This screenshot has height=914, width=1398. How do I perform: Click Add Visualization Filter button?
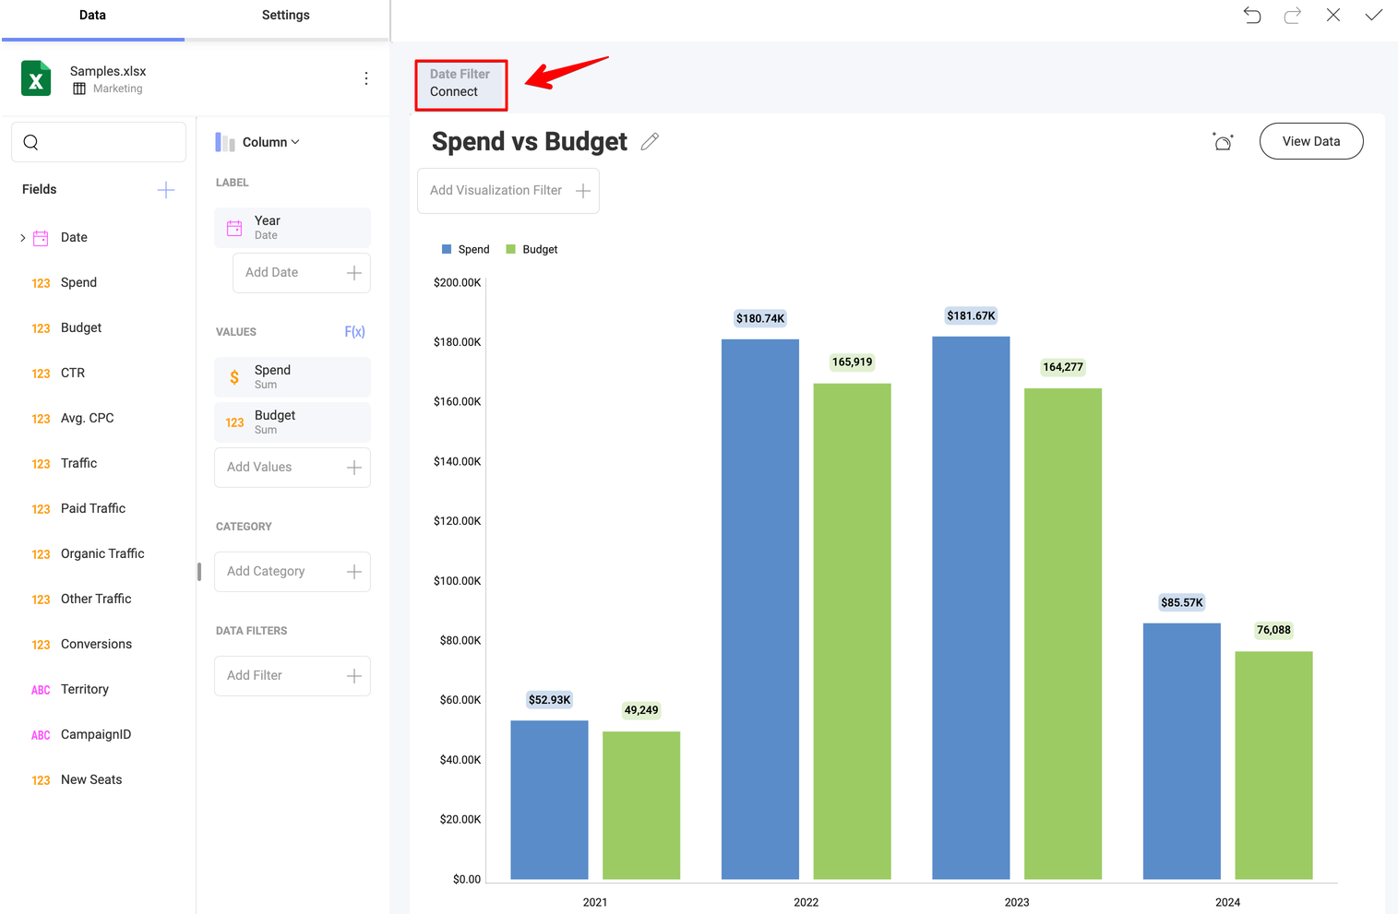[x=508, y=191]
